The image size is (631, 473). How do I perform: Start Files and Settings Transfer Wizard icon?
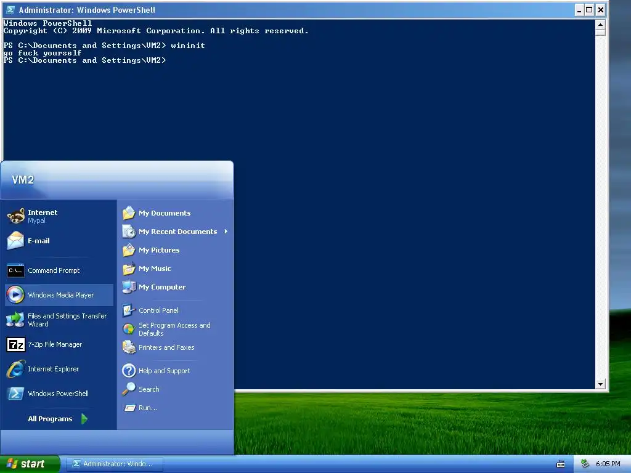[15, 320]
